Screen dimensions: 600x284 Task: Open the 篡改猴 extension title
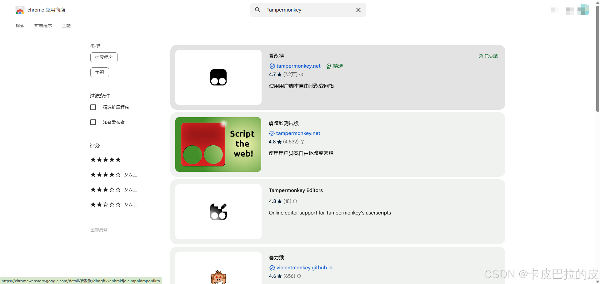pyautogui.click(x=277, y=56)
